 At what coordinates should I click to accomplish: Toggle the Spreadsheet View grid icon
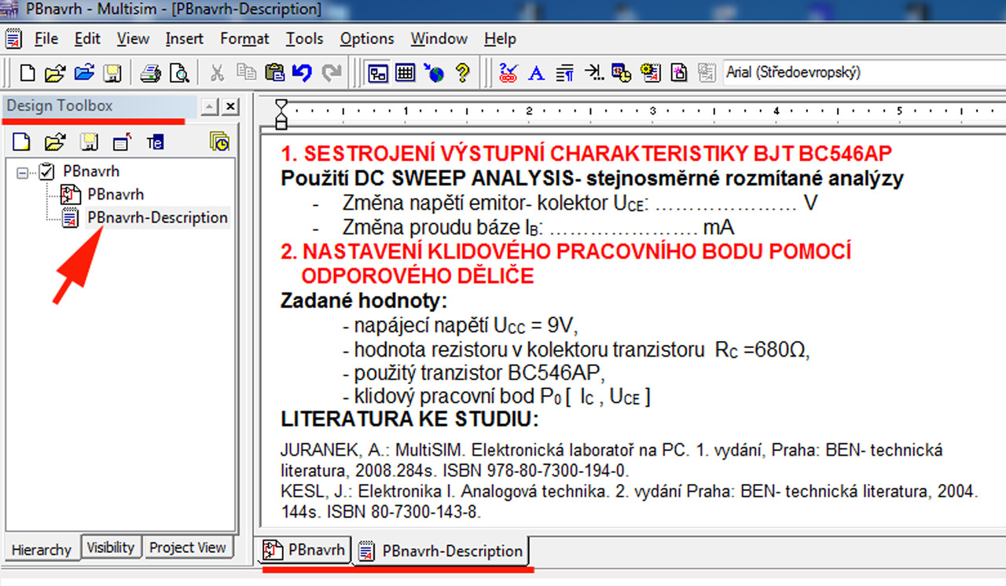[x=405, y=73]
